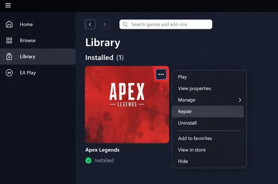Focus the Search games and add-ons field
This screenshot has width=278, height=184.
(x=166, y=24)
